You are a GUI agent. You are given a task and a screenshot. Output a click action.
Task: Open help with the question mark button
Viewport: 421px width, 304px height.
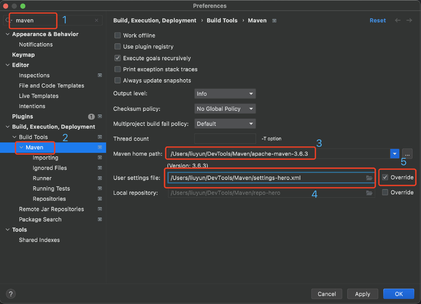click(11, 294)
